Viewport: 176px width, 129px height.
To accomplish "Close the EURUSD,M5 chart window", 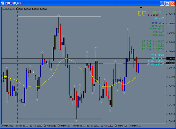I will coord(172,3).
